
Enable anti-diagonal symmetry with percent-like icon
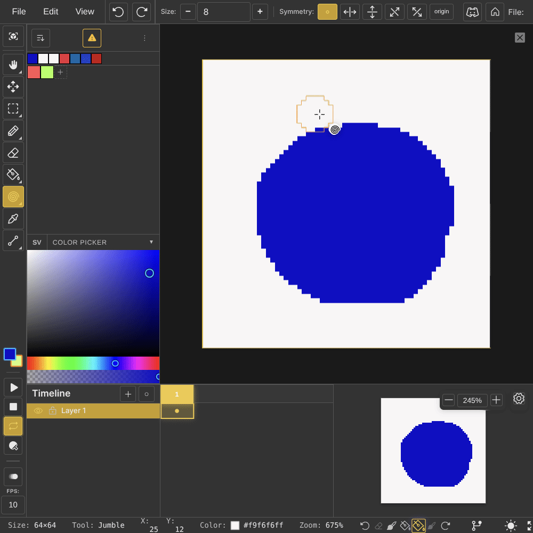click(x=417, y=12)
